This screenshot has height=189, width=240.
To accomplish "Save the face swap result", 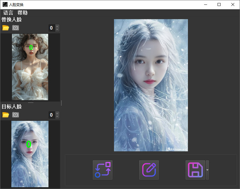I will point(195,170).
